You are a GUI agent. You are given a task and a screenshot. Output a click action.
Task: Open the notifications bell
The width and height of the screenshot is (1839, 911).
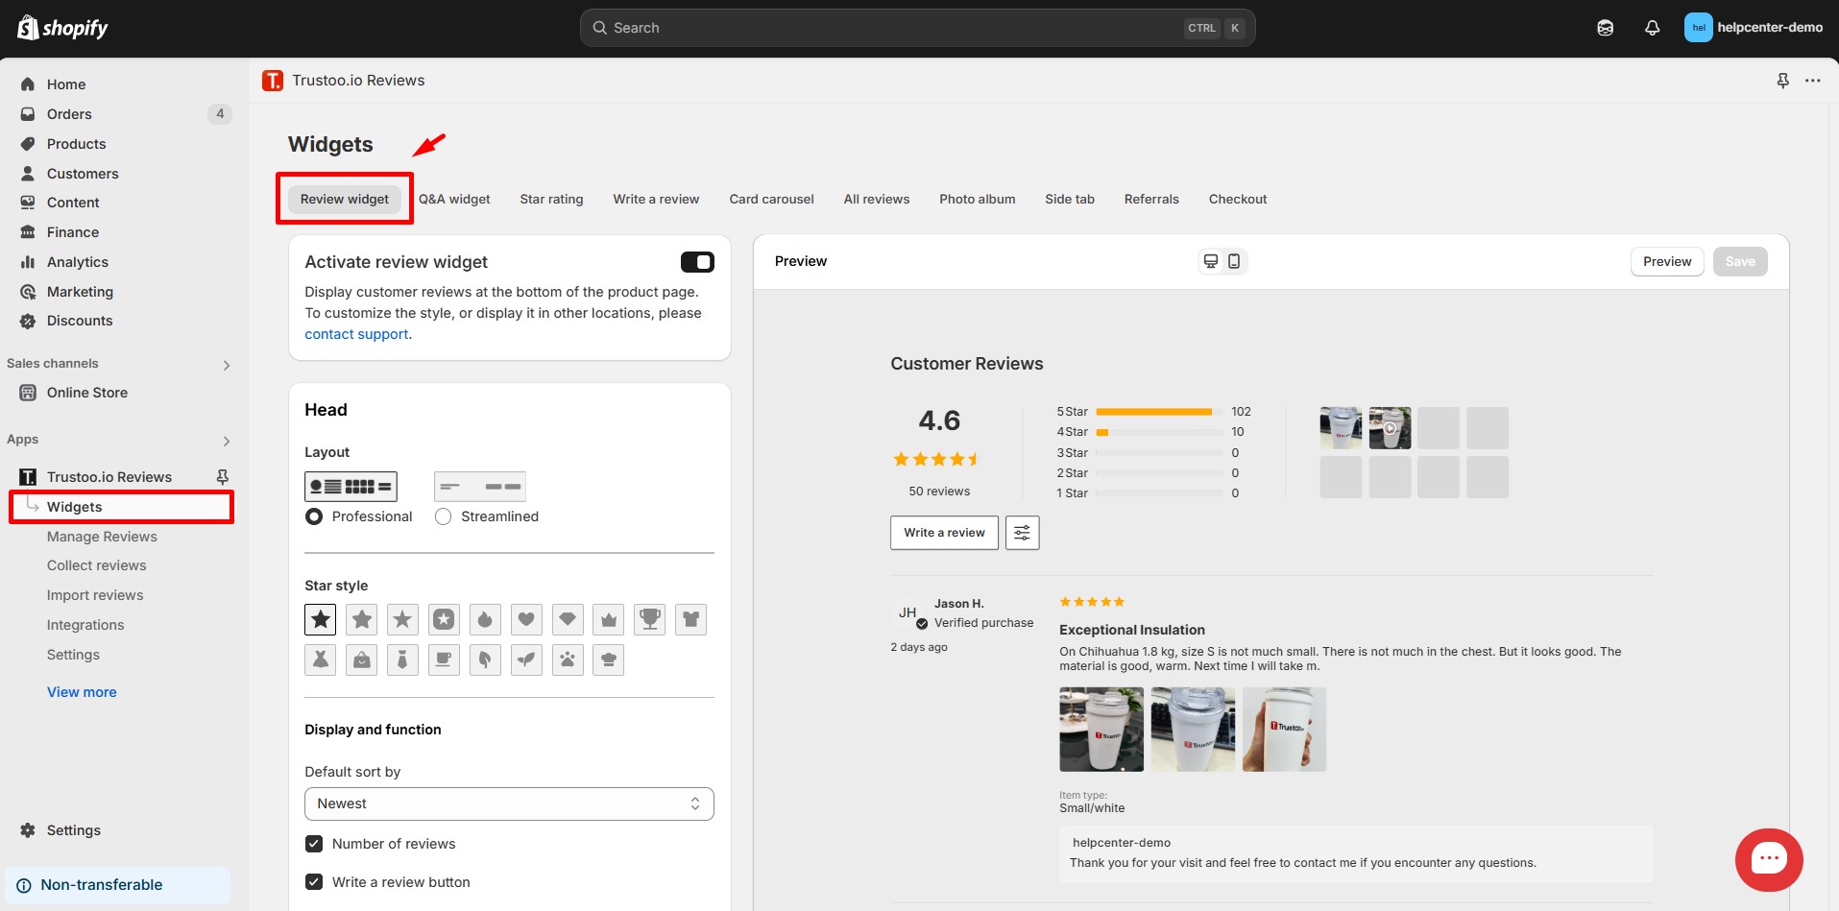point(1652,28)
